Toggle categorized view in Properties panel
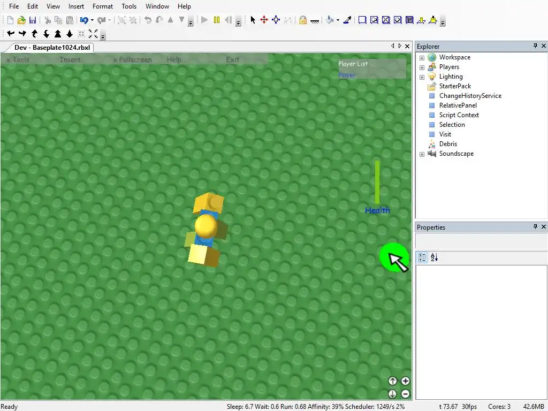The height and width of the screenshot is (411, 548). (x=423, y=257)
